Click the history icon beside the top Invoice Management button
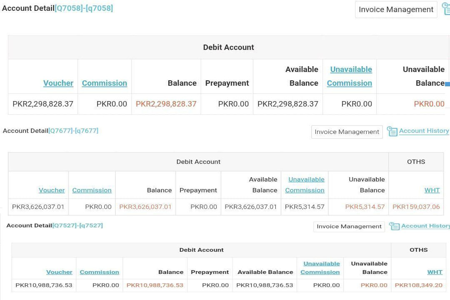Screen dimensions: 450x300 (x=446, y=9)
